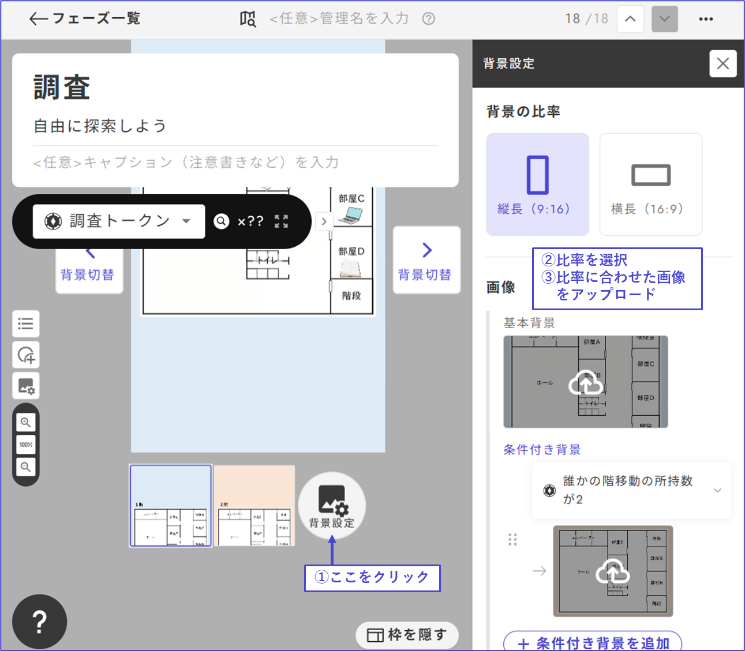Click ＋条件付き背景を追加 button
This screenshot has width=745, height=651.
click(593, 642)
